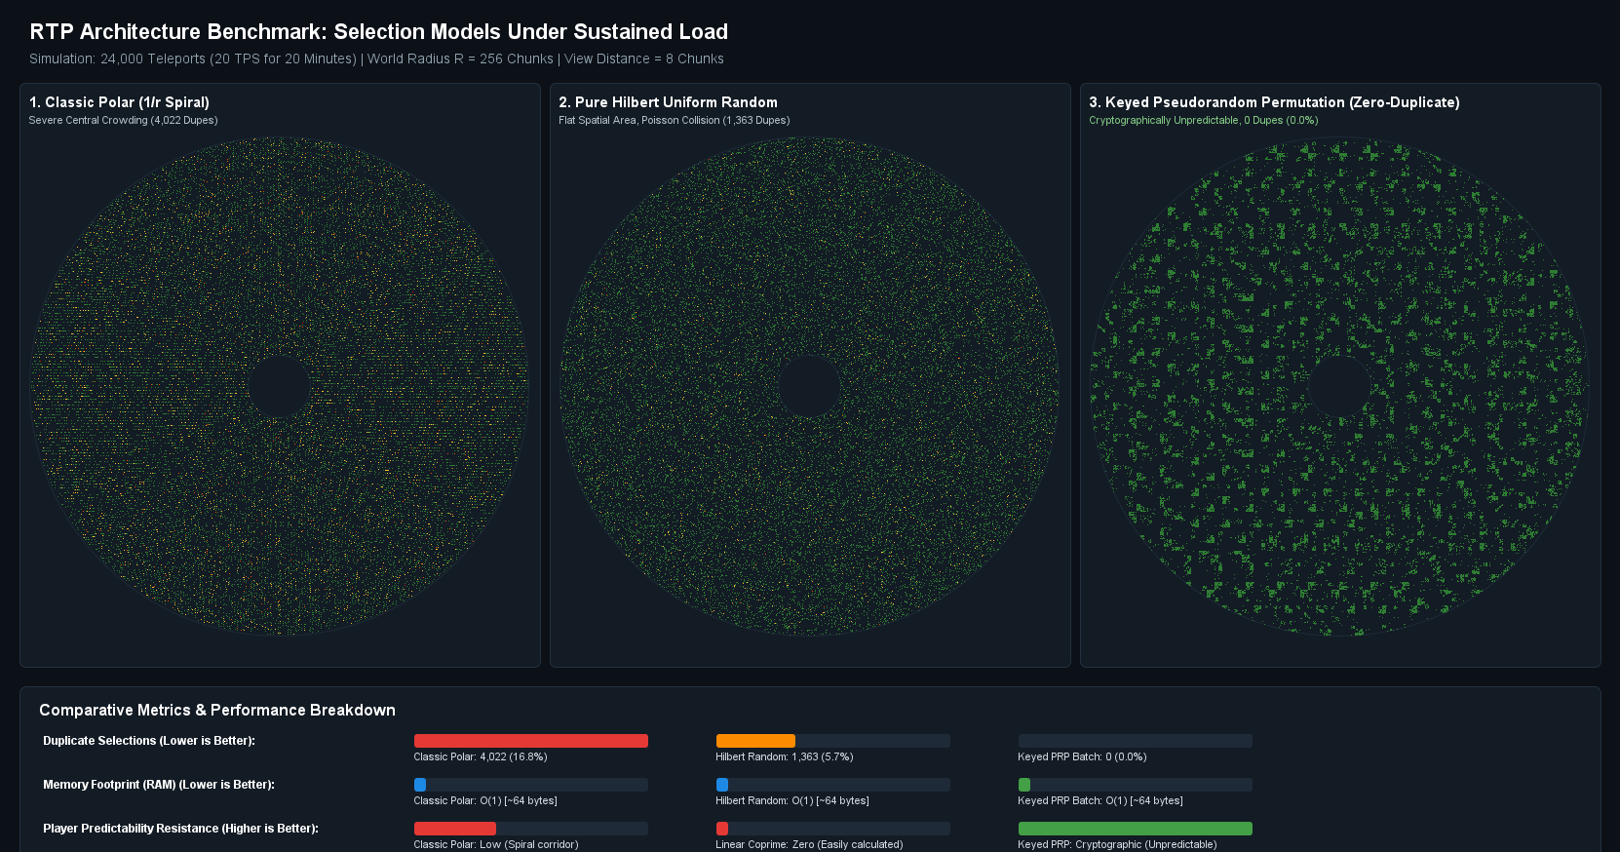Click the red Classic Polar duplicates bar
The image size is (1620, 852).
531,741
